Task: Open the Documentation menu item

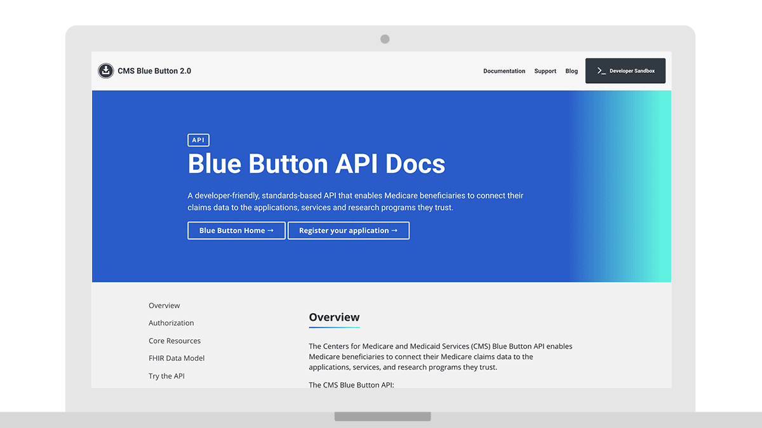Action: [x=504, y=71]
